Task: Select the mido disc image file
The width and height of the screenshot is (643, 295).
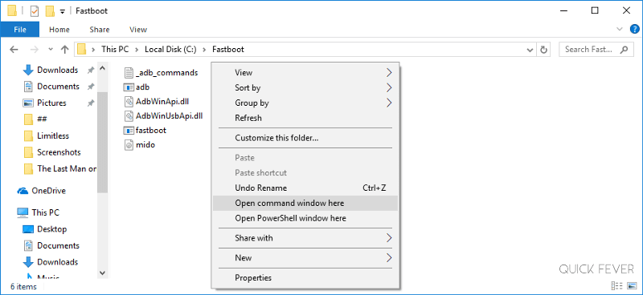Action: point(139,145)
